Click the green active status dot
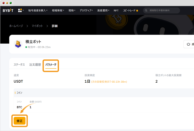Viewport: 194px width, 131px height. [x=26, y=47]
